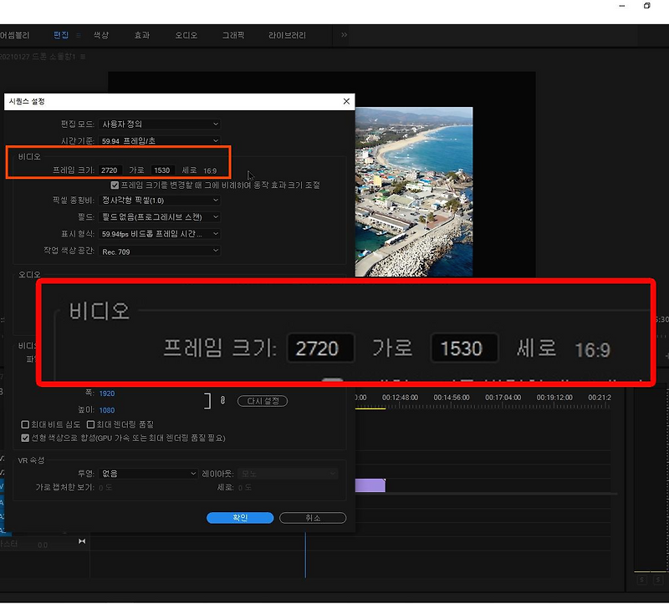Switch to the 색상 workspace tab
The height and width of the screenshot is (604, 669).
point(101,35)
